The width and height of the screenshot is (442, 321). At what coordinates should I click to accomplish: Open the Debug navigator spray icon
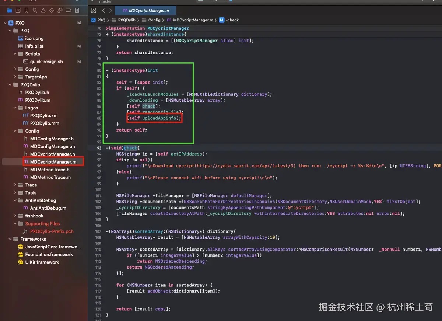[60, 11]
